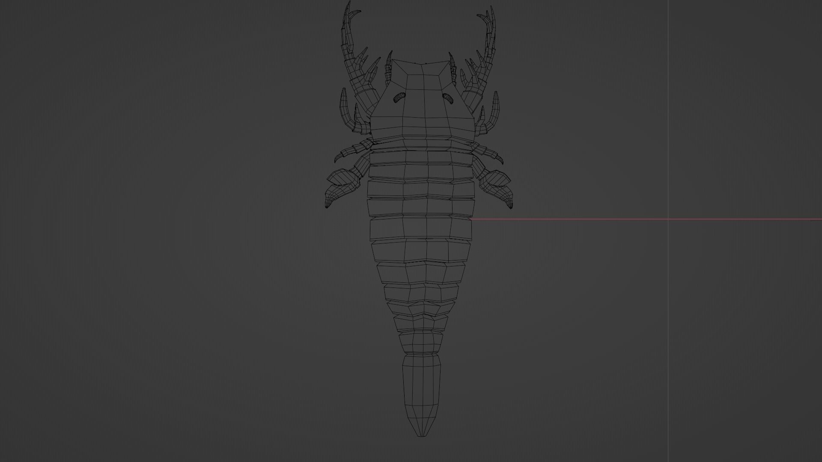822x462 pixels.
Task: Click the right eye of the wireframe creature
Action: 448,98
